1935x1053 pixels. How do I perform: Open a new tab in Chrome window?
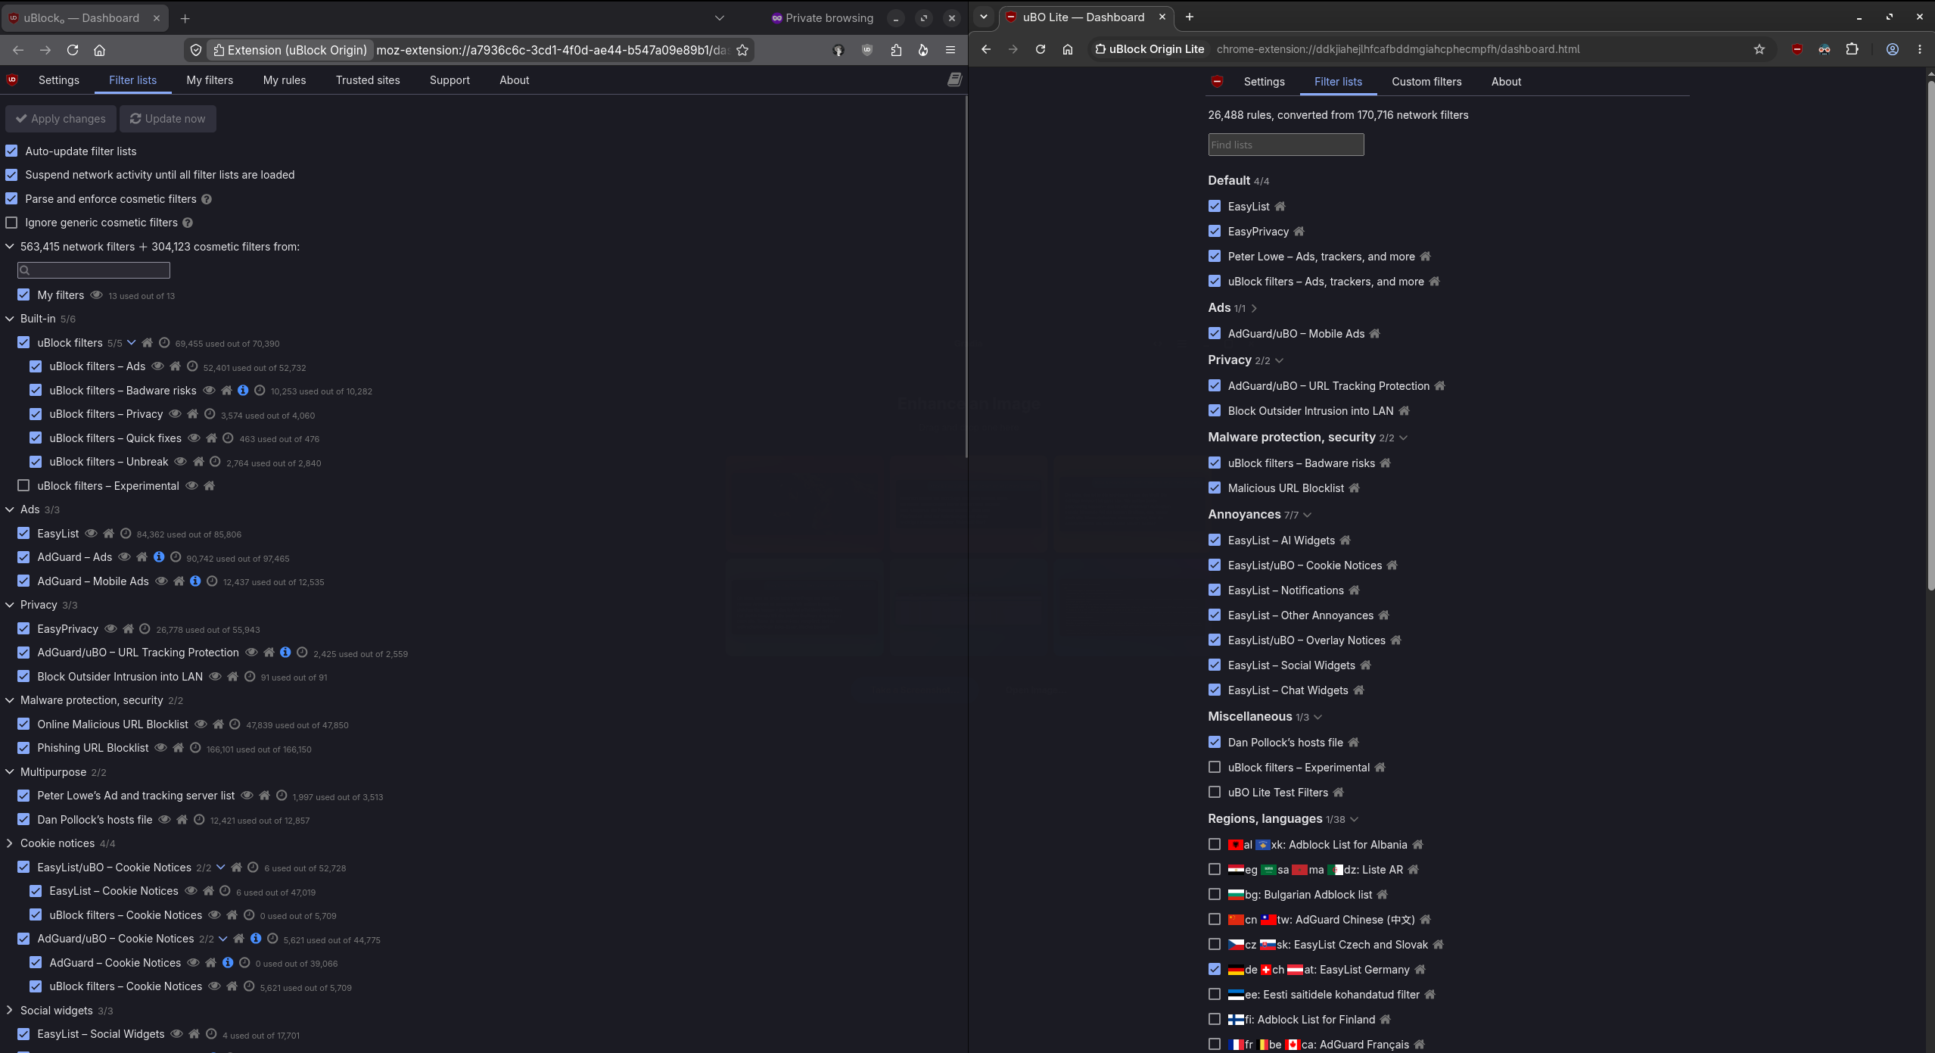click(x=1189, y=17)
